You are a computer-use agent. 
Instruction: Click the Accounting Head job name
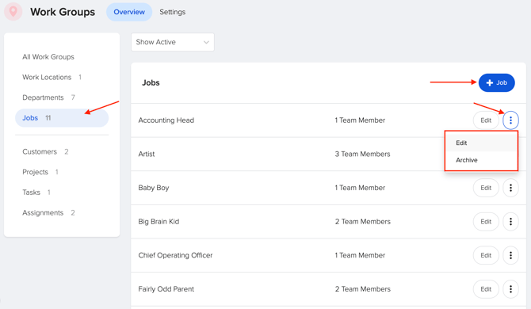pyautogui.click(x=166, y=120)
